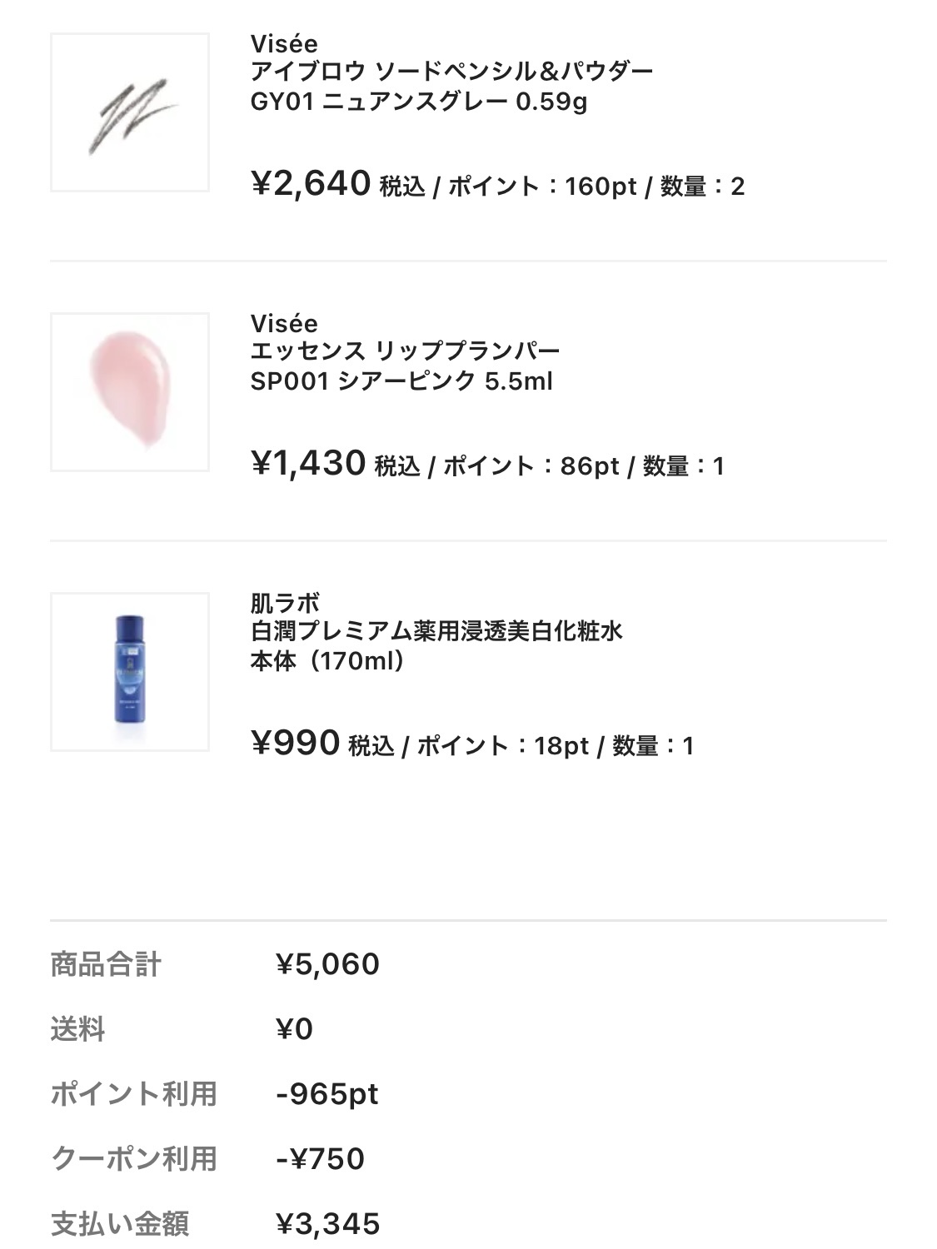Click the Visée brand above the eyebrow pencil
The image size is (937, 1249).
284,43
